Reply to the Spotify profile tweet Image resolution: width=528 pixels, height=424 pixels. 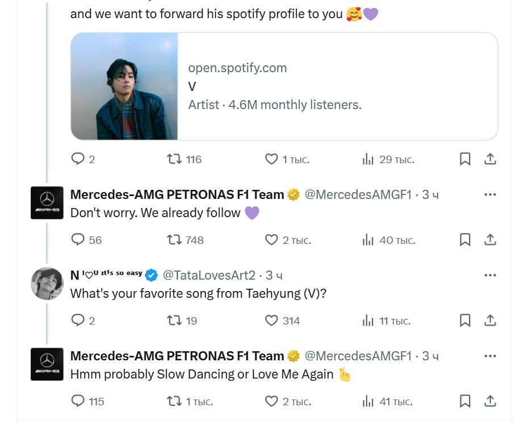(x=78, y=159)
